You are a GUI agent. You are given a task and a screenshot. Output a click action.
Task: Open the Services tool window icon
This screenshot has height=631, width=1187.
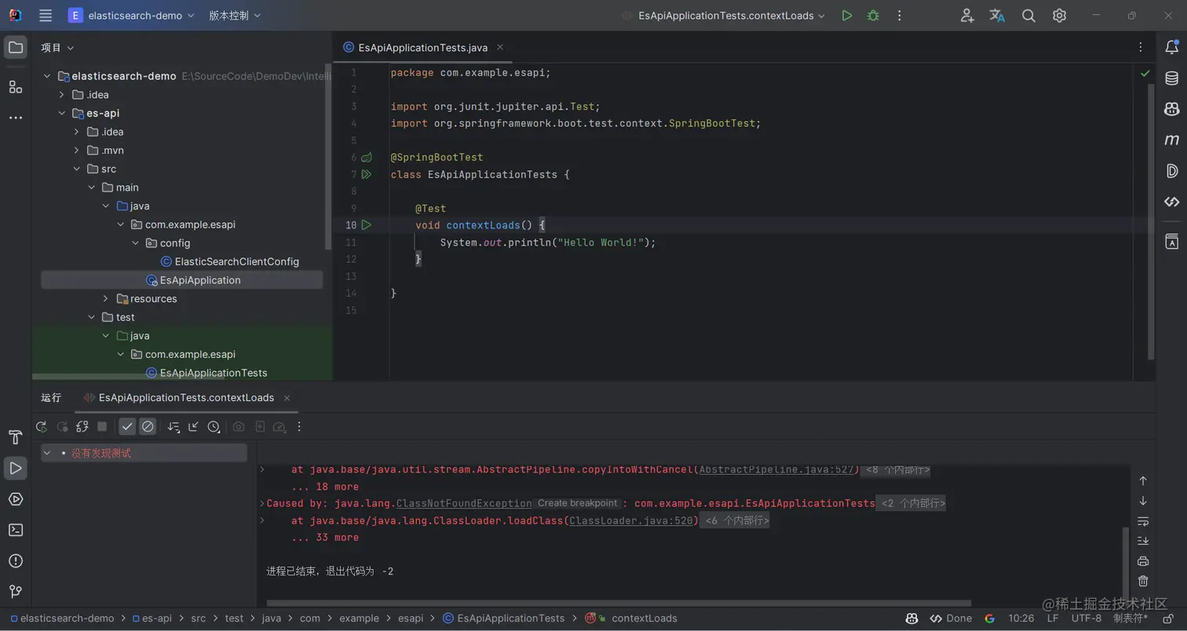(x=16, y=499)
